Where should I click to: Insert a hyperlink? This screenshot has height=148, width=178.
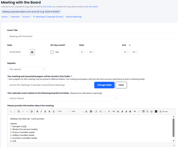click(135, 111)
